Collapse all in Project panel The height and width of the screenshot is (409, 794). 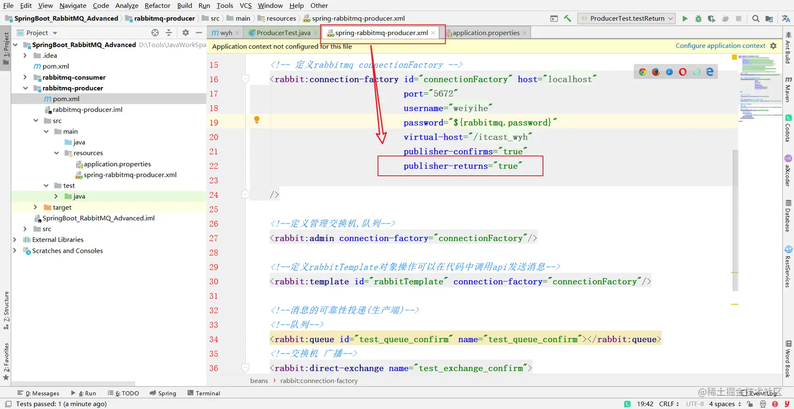pyautogui.click(x=170, y=33)
